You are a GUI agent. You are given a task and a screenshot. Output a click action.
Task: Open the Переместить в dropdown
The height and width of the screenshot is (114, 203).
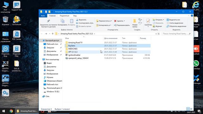(104, 21)
